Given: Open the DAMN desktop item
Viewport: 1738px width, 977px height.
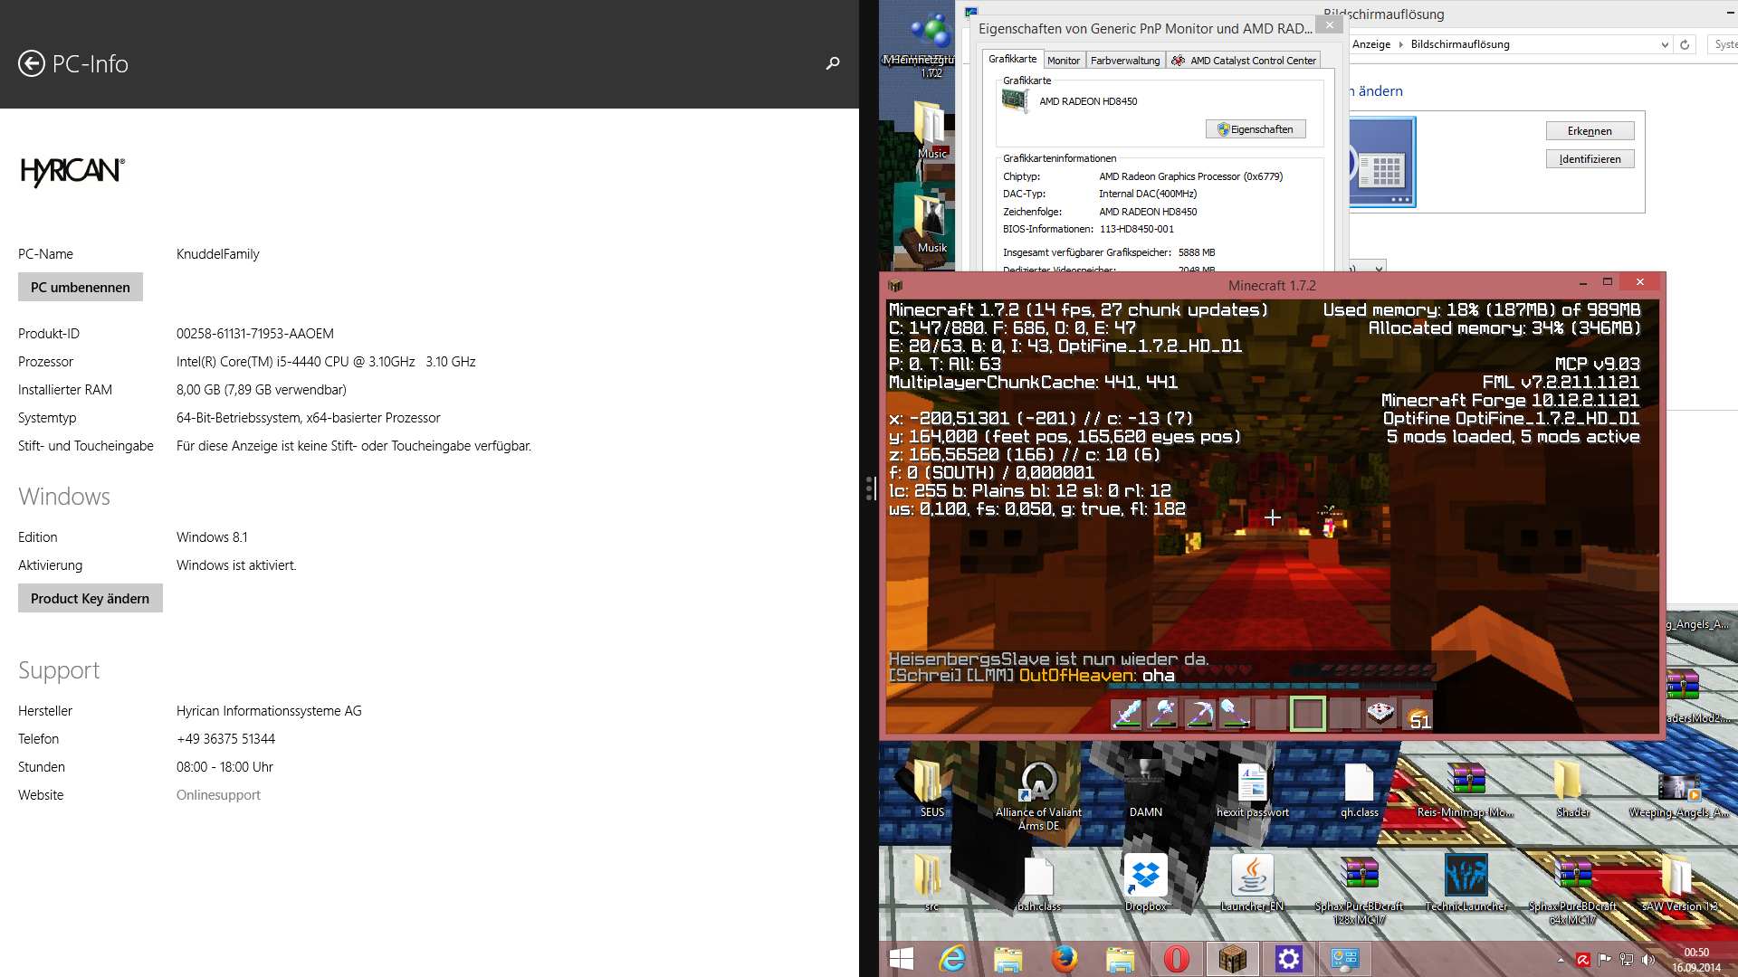Looking at the screenshot, I should click(x=1145, y=788).
